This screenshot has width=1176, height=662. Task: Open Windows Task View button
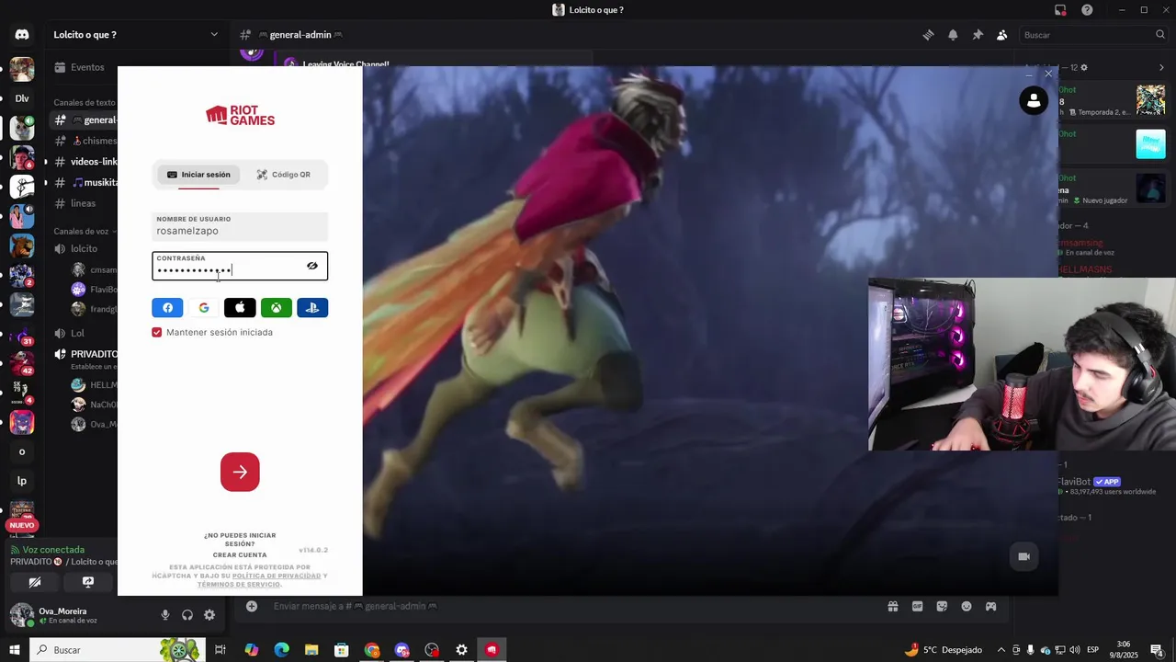[220, 650]
